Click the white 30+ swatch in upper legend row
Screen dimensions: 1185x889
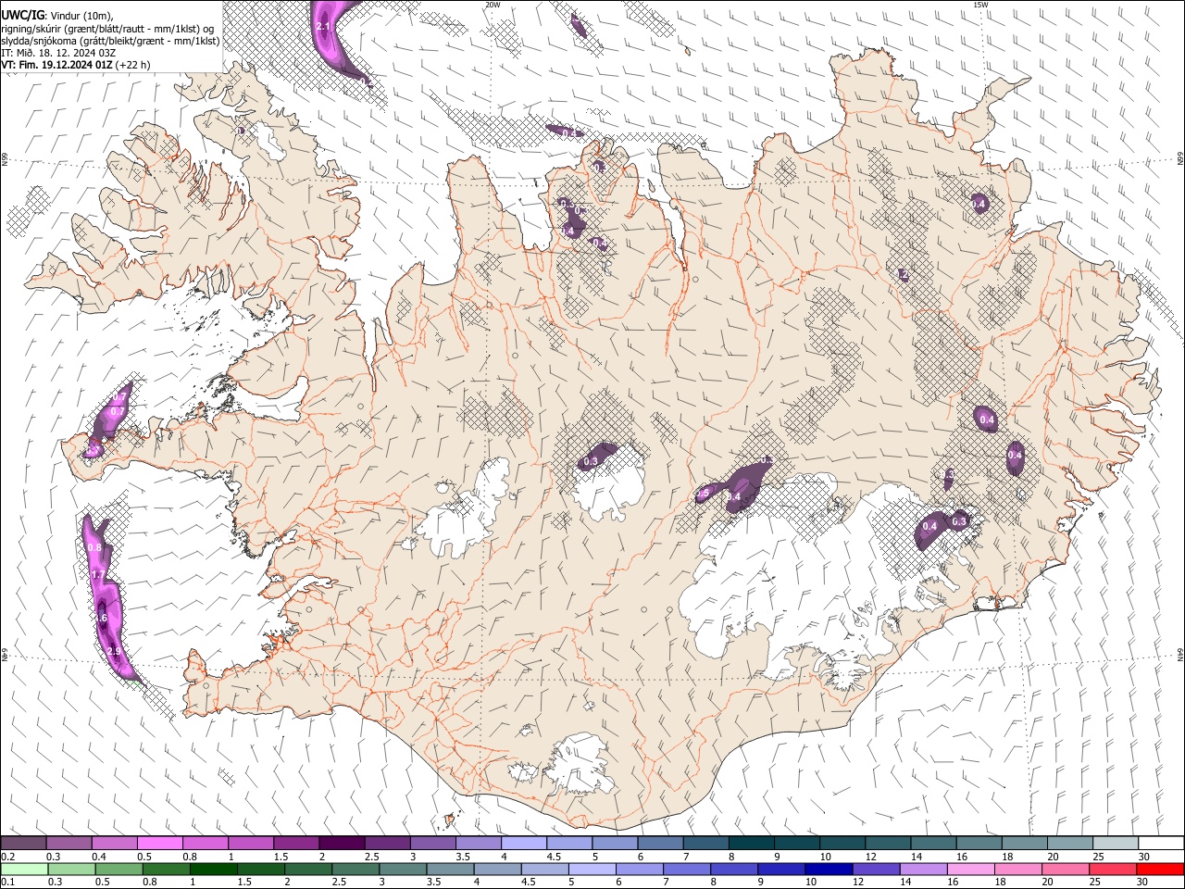1160,844
